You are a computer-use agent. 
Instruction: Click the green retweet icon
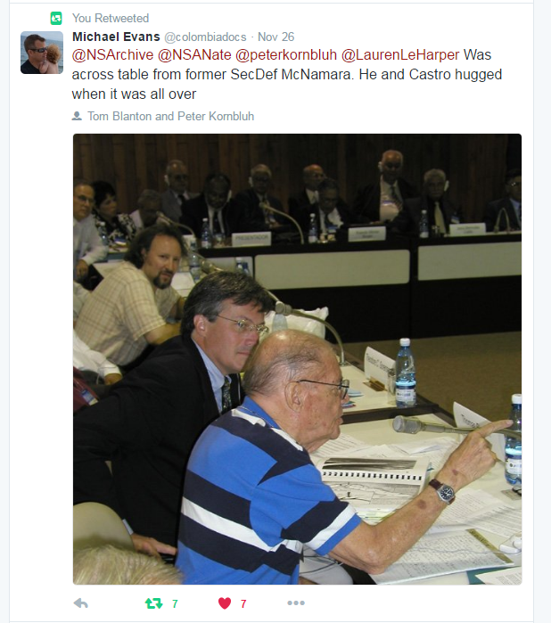coord(154,603)
